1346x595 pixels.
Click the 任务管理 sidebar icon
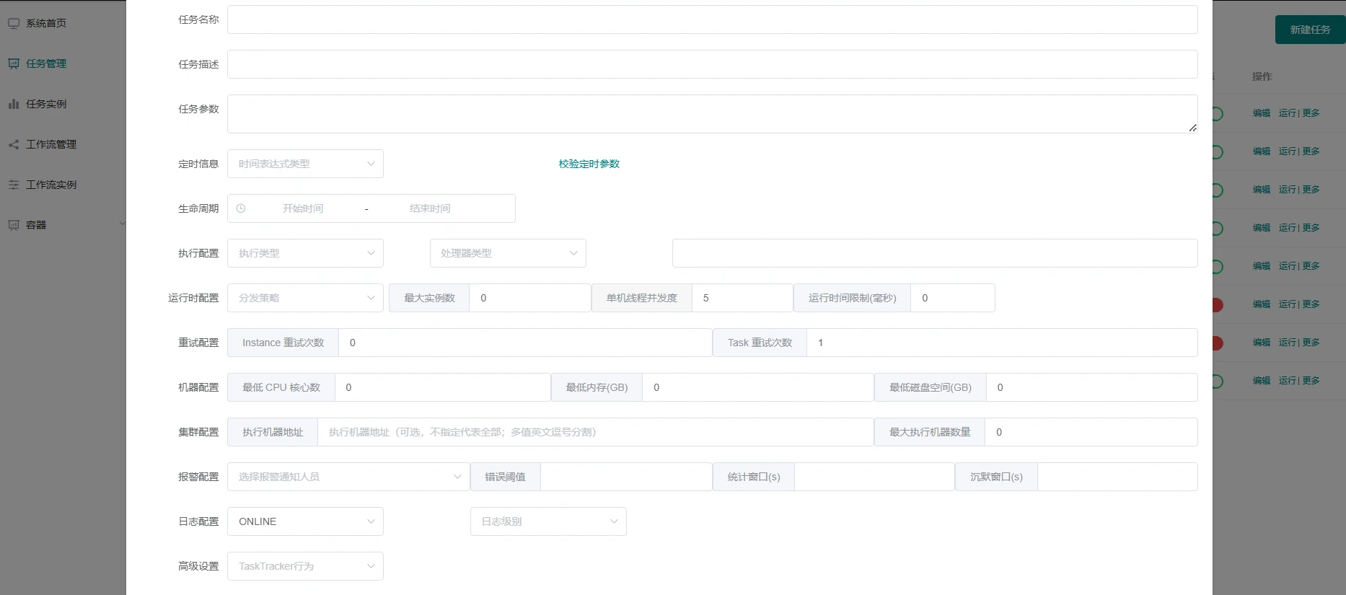[14, 63]
